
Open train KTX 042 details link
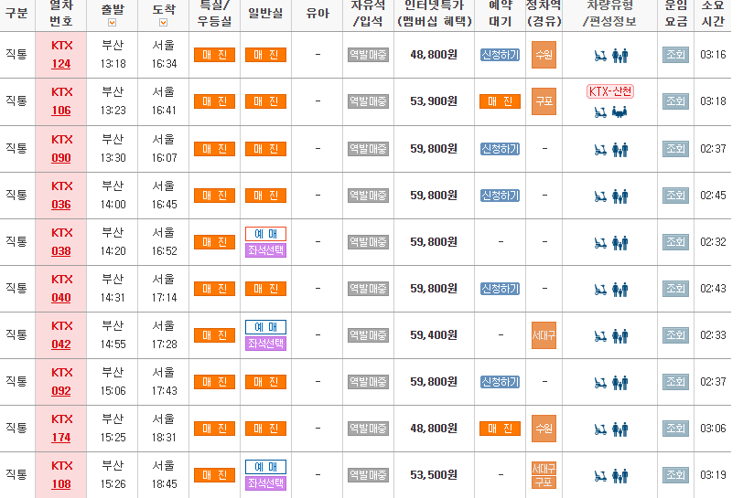point(61,344)
